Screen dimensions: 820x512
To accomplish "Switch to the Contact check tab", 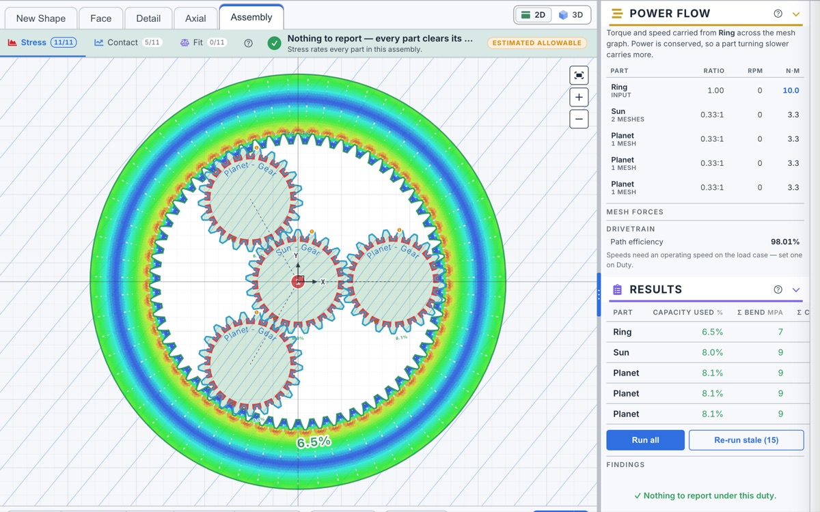I will [128, 42].
